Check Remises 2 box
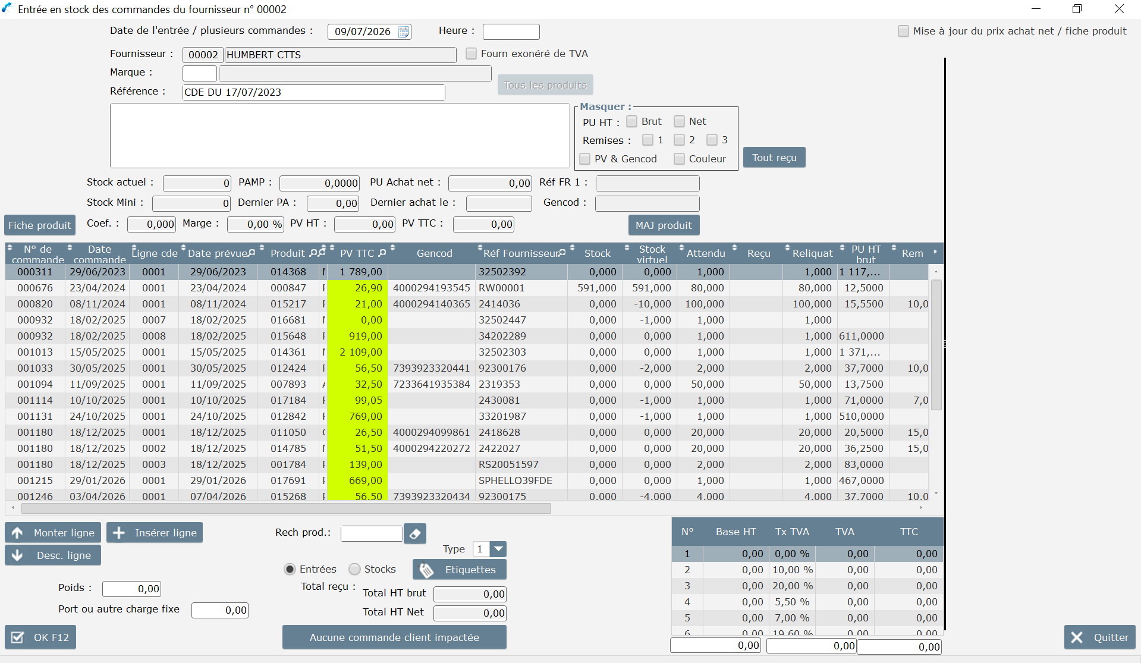Image resolution: width=1141 pixels, height=663 pixels. [679, 140]
